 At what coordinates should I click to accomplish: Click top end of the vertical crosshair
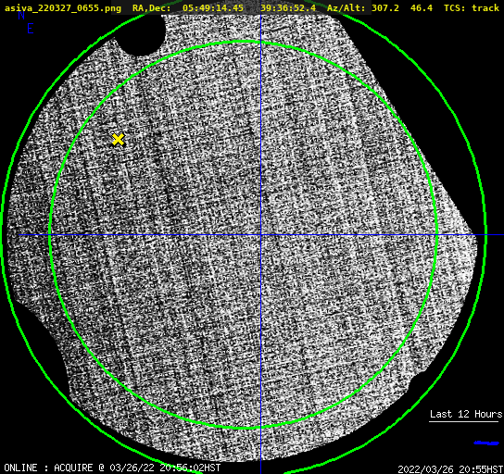click(x=260, y=16)
